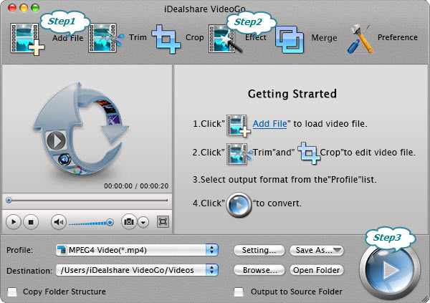This screenshot has height=303, width=430.
Task: Click the Browse... button
Action: tap(259, 270)
